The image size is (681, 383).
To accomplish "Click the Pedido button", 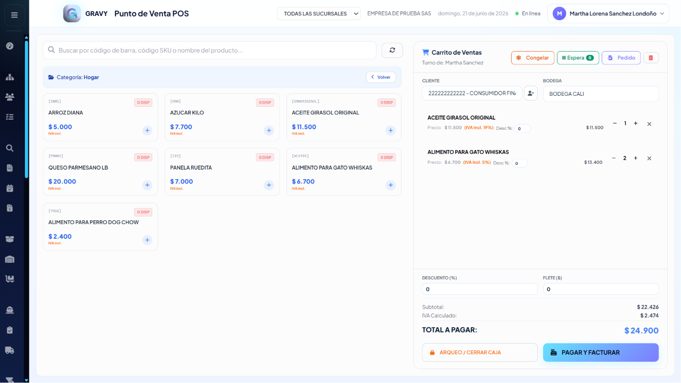I will tap(621, 58).
